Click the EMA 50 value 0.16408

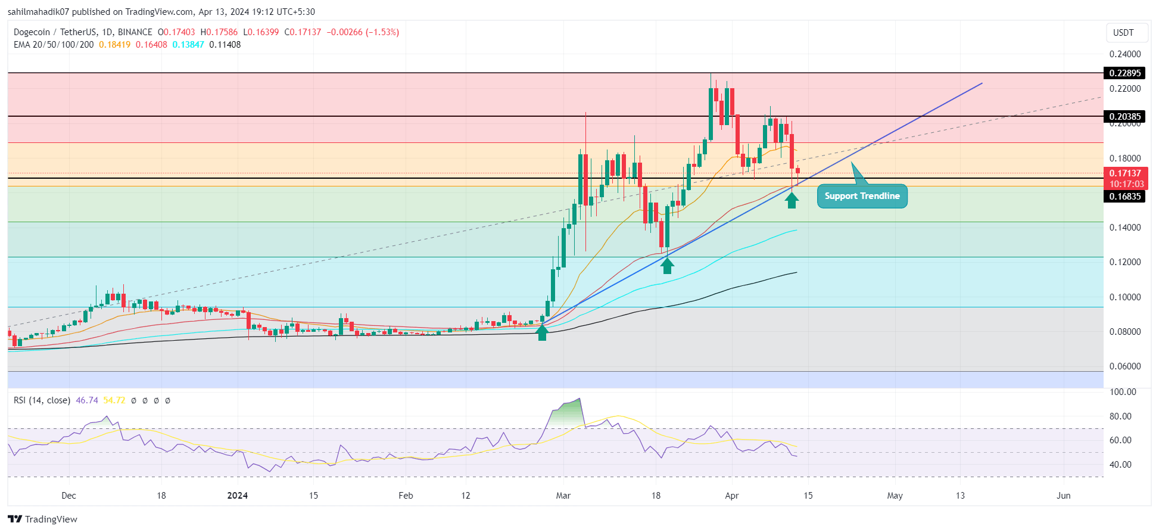tap(151, 45)
